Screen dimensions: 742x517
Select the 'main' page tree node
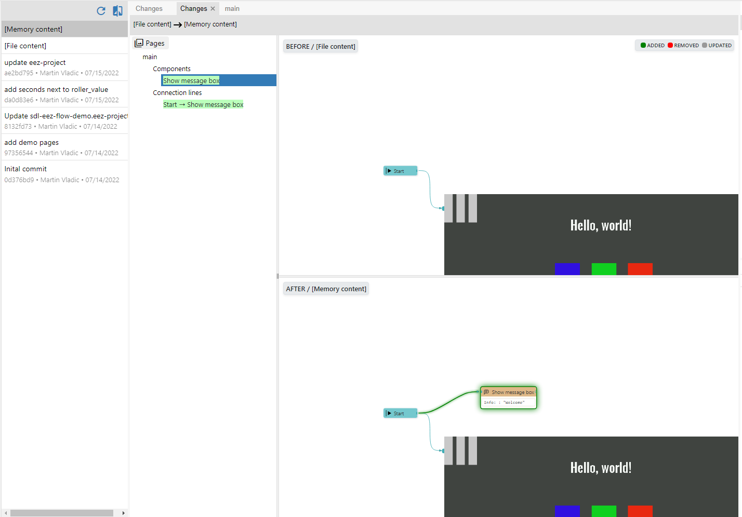(150, 57)
